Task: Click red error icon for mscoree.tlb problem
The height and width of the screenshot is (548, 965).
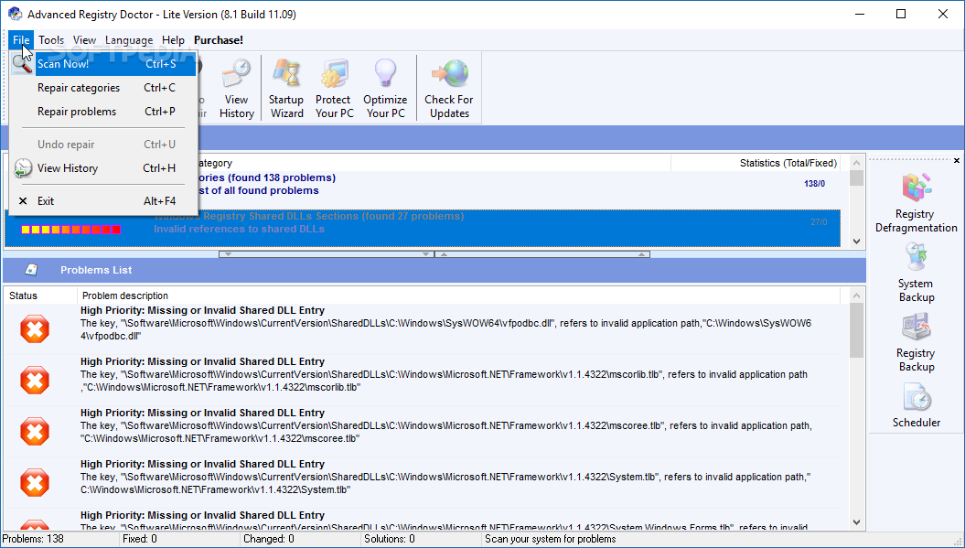Action: [x=35, y=431]
